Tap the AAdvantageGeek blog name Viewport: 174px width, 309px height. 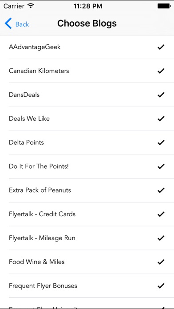(35, 47)
